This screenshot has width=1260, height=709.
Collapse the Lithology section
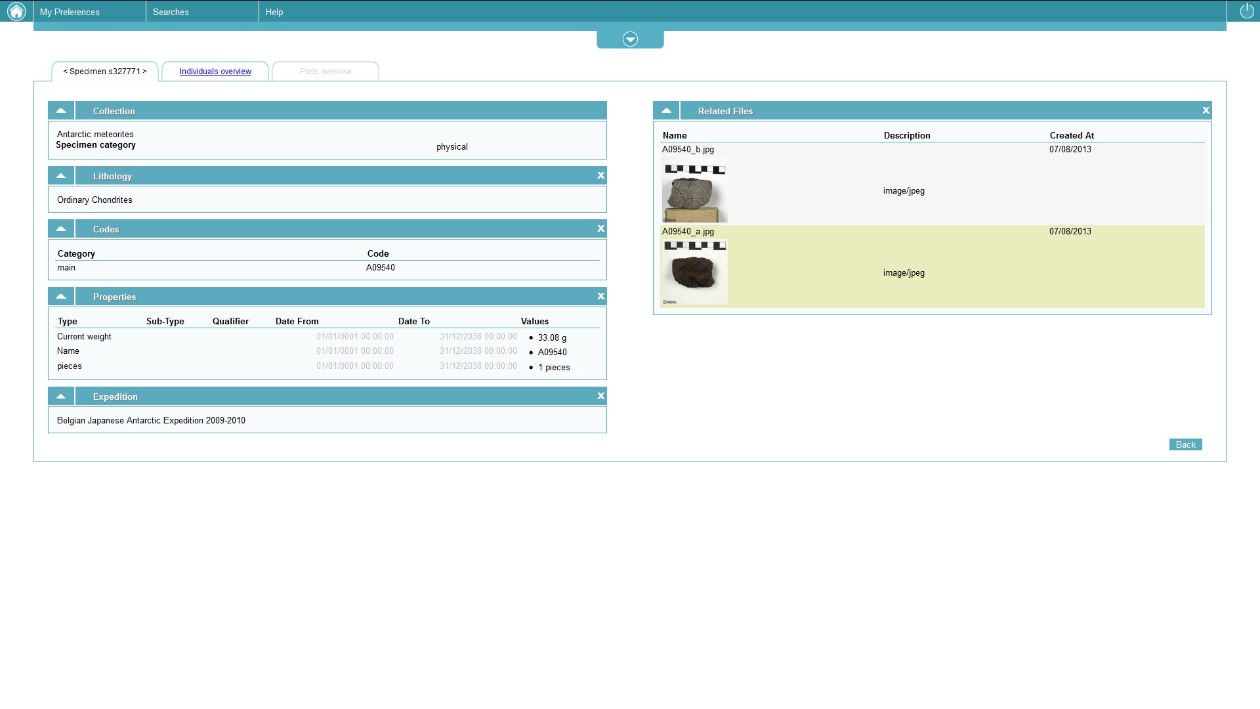61,175
